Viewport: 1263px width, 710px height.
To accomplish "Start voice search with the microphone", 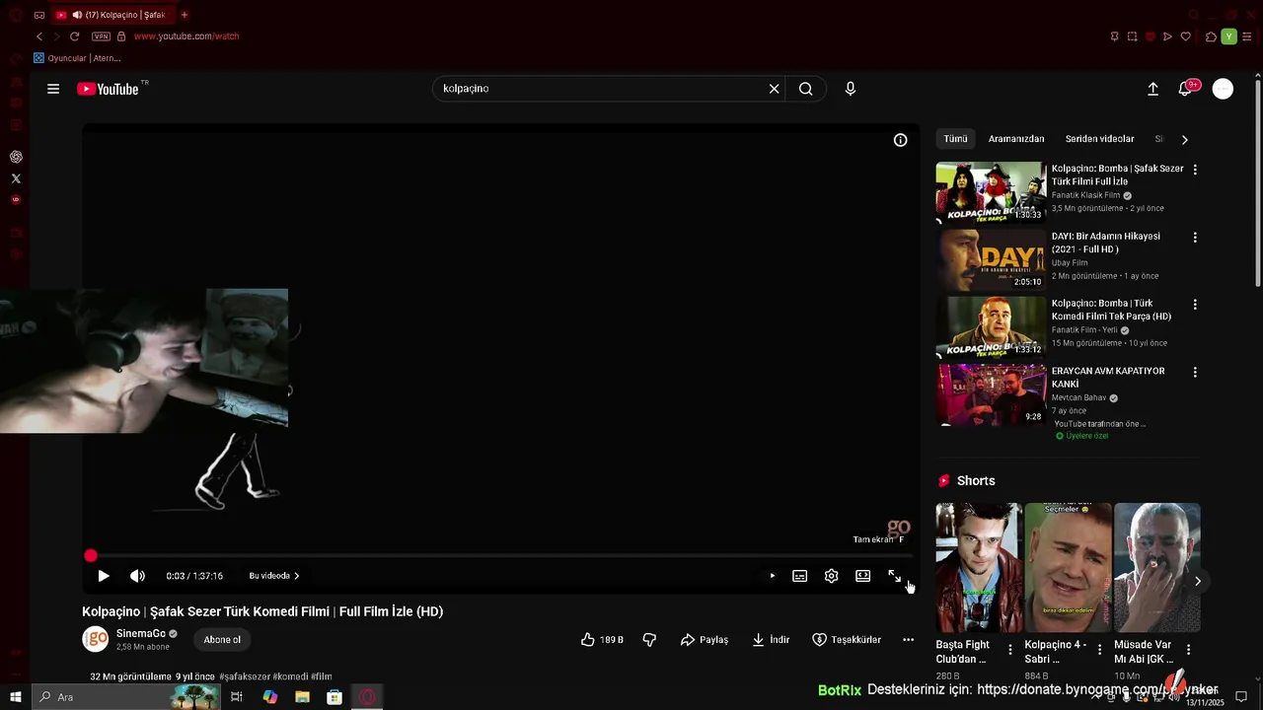I will click(851, 89).
